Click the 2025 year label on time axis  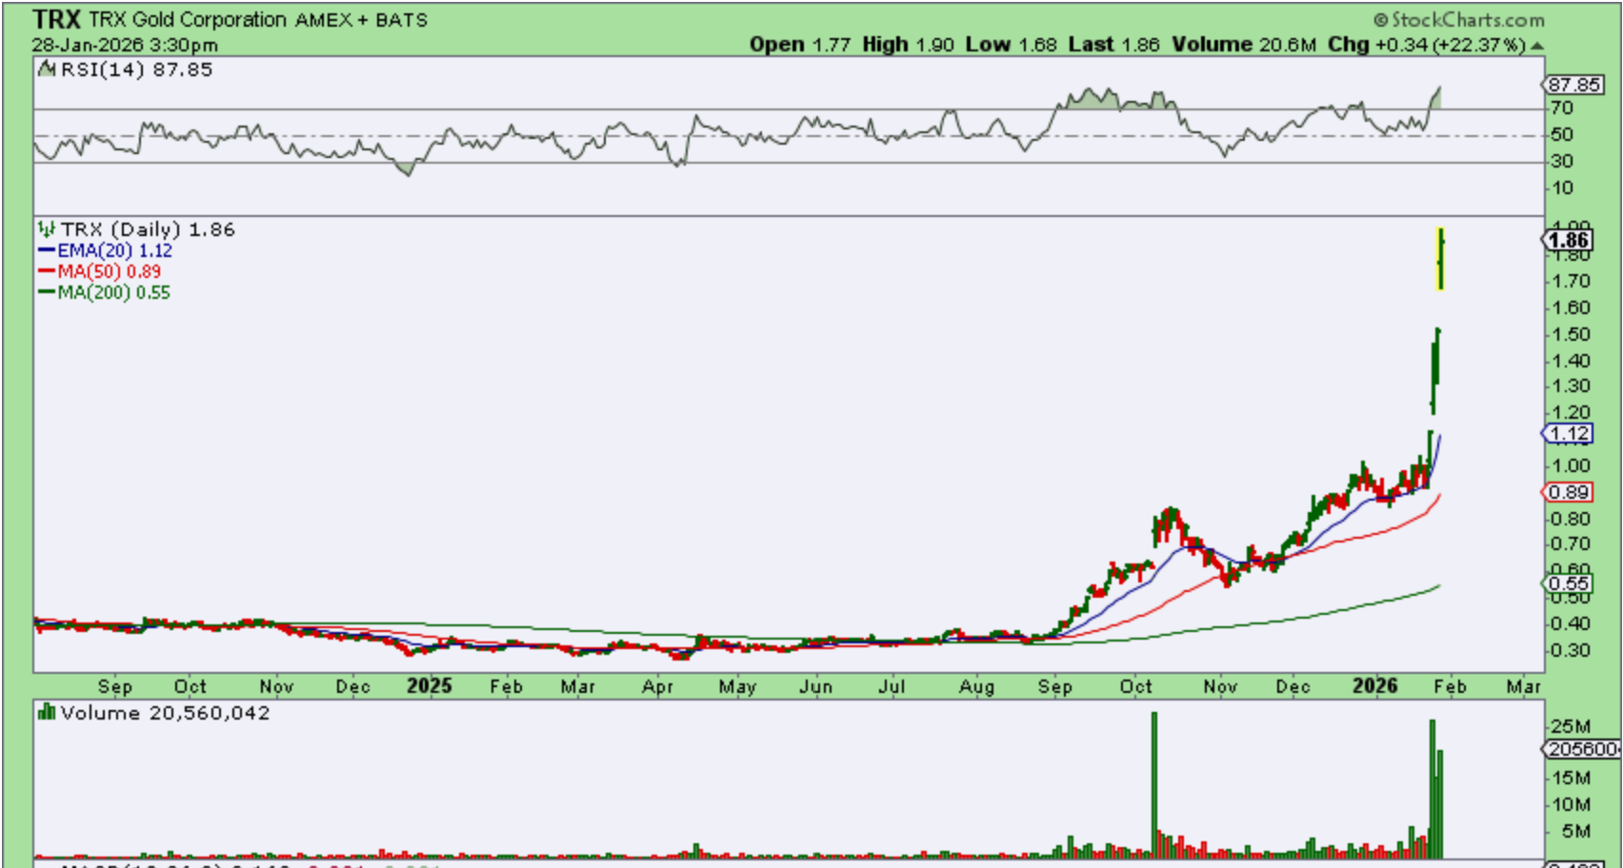pos(430,686)
